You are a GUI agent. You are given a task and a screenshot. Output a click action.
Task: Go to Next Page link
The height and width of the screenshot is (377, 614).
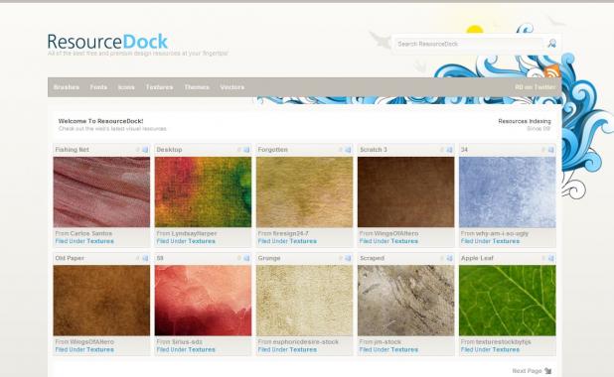[x=527, y=371]
